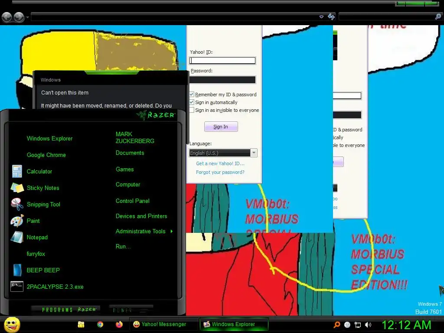444x333 pixels.
Task: Launch Google Chrome from the taskbar icon
Action: [x=100, y=324]
